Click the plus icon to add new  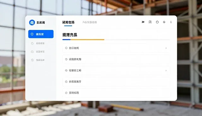[164, 22]
